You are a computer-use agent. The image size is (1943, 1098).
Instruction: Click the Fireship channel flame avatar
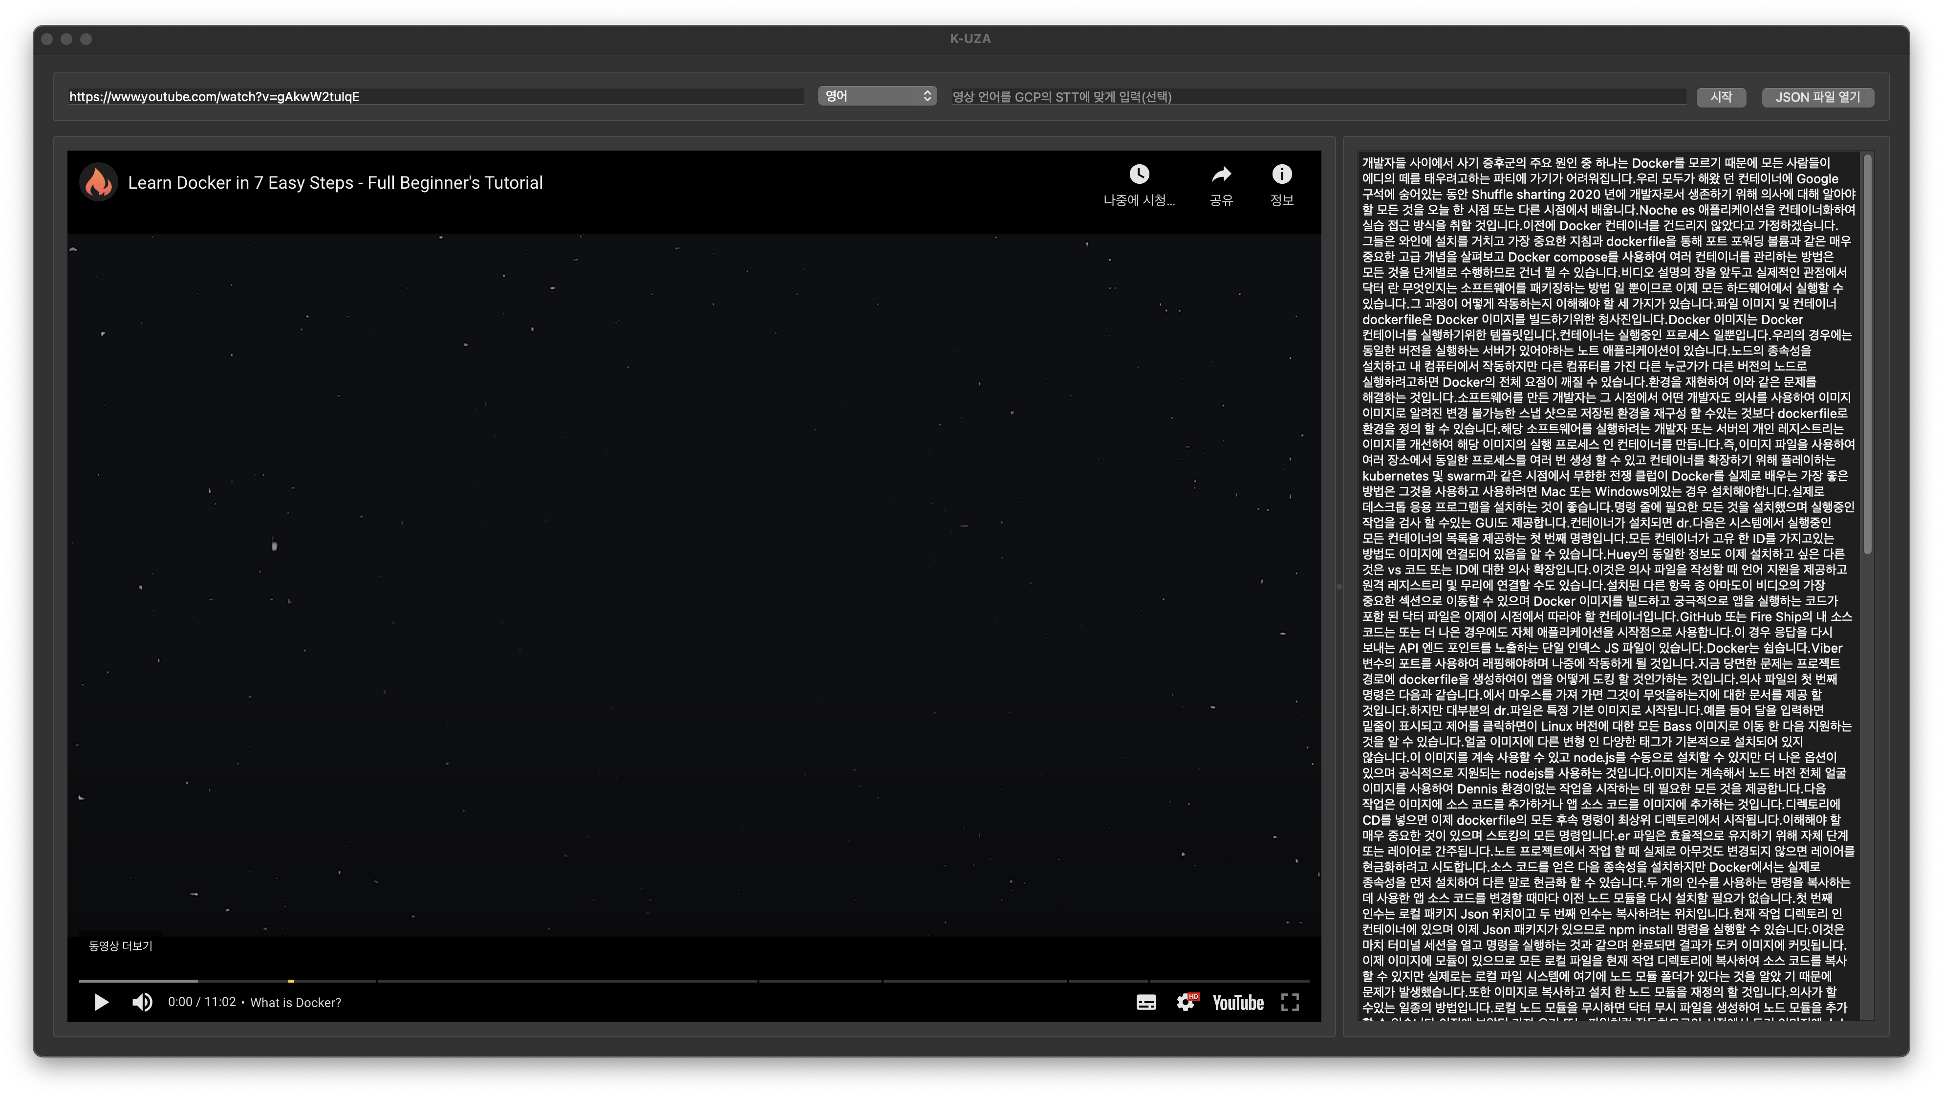pos(99,183)
